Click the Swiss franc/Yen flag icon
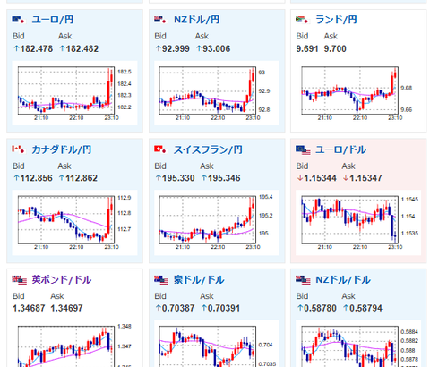This screenshot has width=430, height=367. coord(160,149)
